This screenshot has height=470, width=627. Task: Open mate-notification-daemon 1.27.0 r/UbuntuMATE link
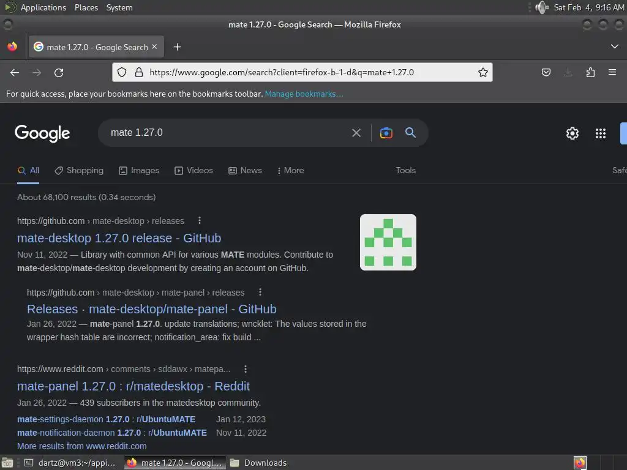(x=112, y=433)
